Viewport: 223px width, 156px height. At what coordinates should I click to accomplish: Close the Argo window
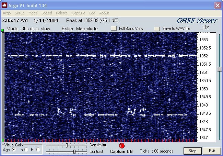[218, 5]
